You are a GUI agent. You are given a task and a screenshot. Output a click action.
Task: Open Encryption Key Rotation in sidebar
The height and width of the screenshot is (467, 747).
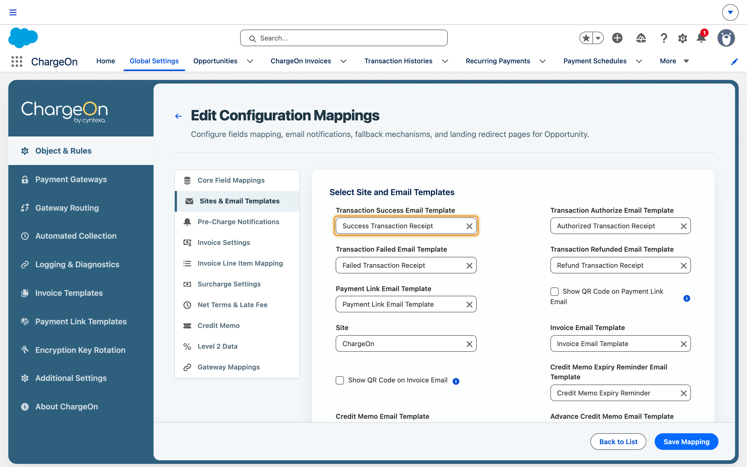(81, 350)
